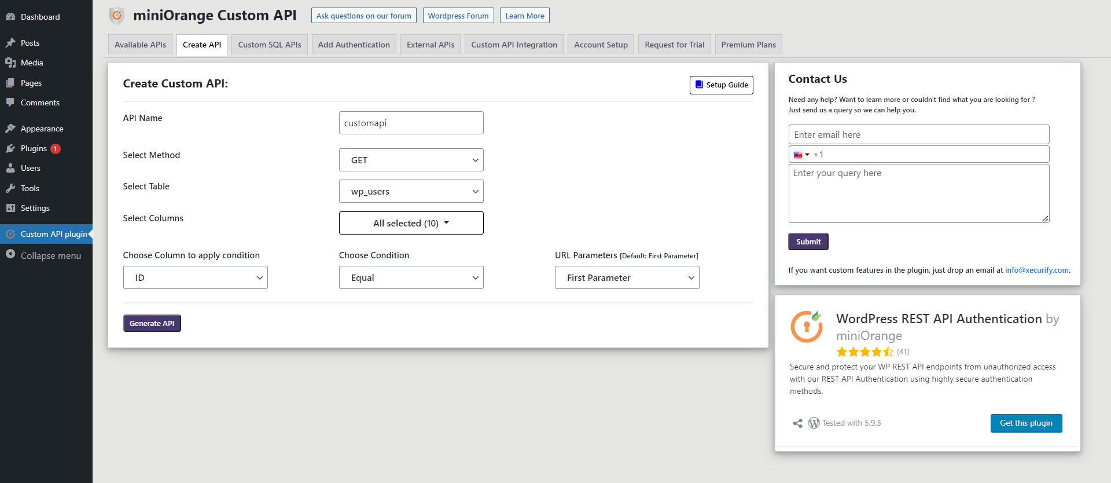This screenshot has width=1111, height=483.
Task: Open the Custom SQL APIs tab
Action: coord(270,45)
